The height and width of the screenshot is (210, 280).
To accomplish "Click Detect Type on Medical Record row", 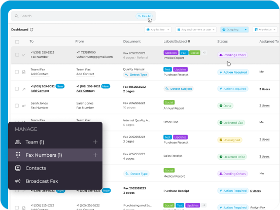I will click(x=136, y=174).
